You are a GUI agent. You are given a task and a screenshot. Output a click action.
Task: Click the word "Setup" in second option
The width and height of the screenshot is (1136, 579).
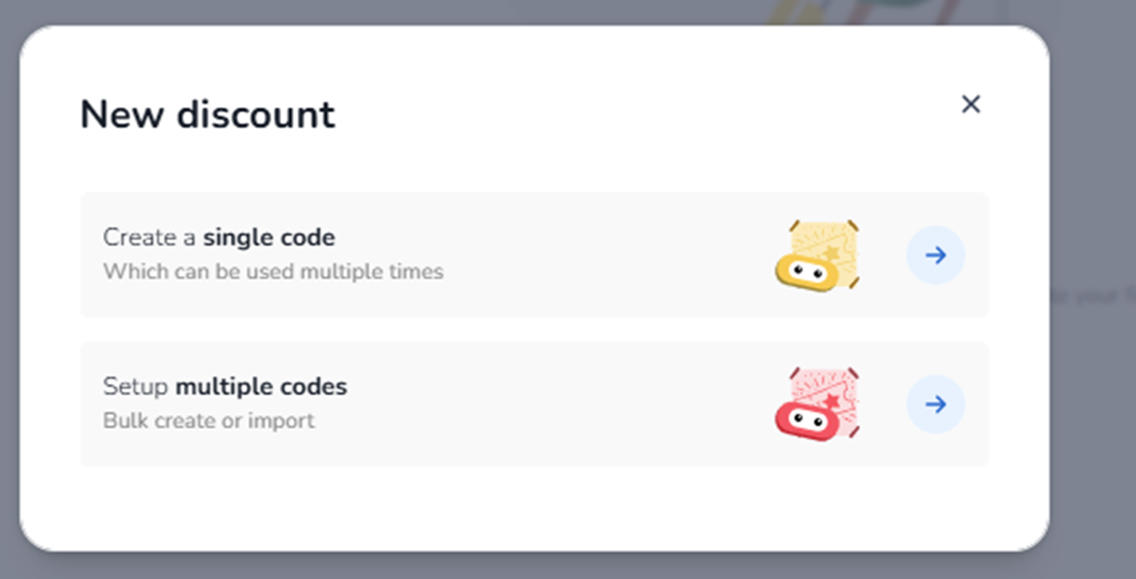[136, 386]
